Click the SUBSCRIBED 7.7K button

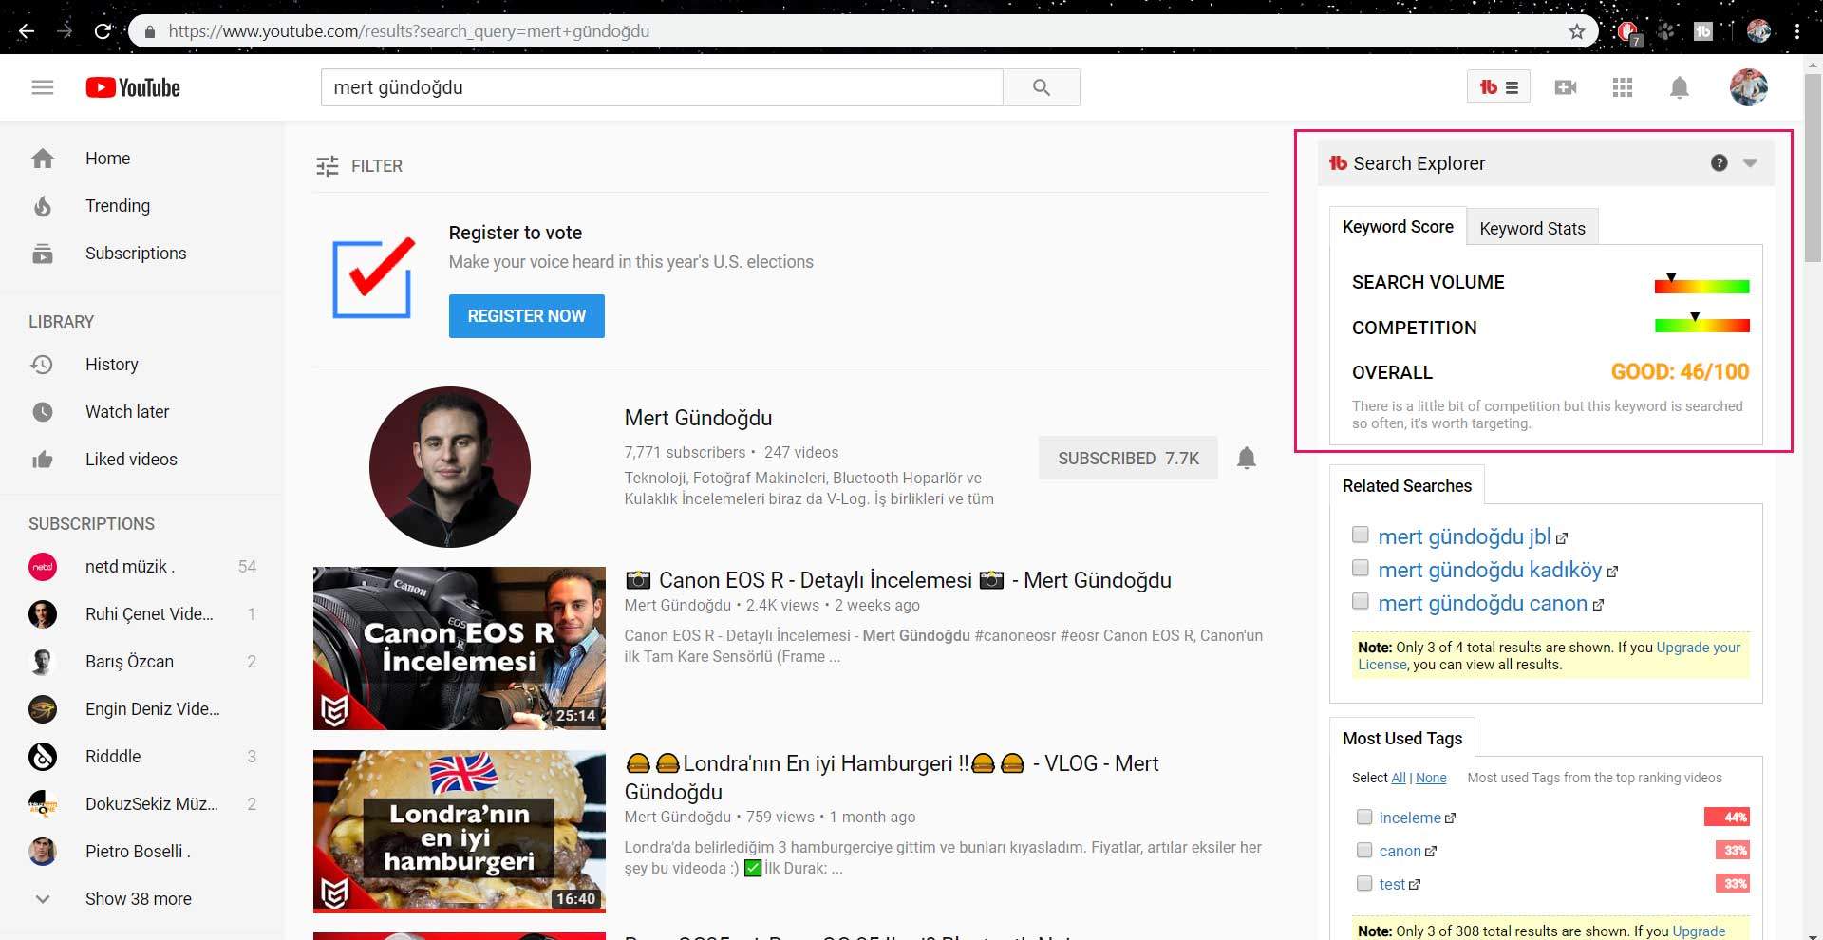click(1128, 459)
